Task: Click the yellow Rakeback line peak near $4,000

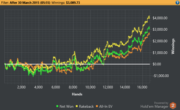Action: pyautogui.click(x=149, y=16)
